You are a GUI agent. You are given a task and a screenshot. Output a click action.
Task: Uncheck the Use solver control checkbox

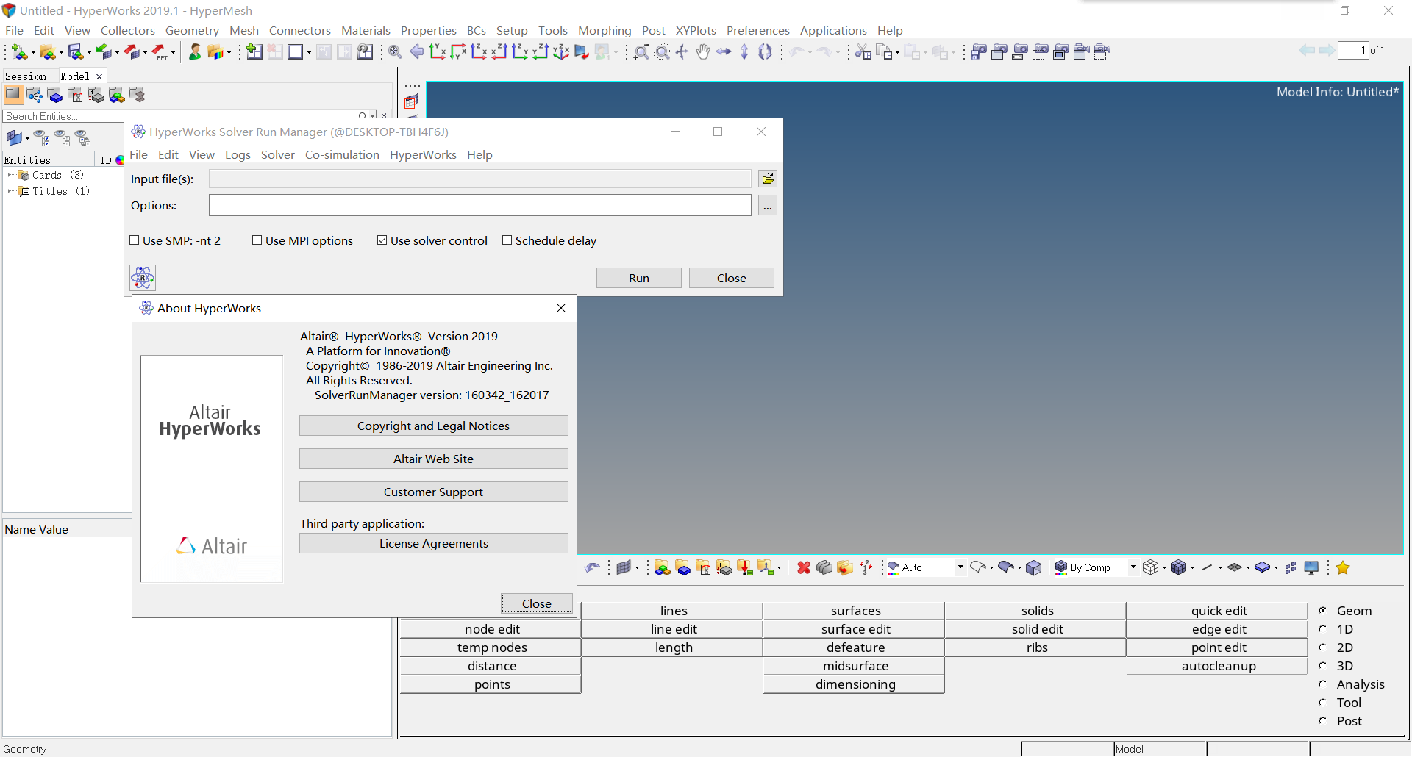[382, 240]
